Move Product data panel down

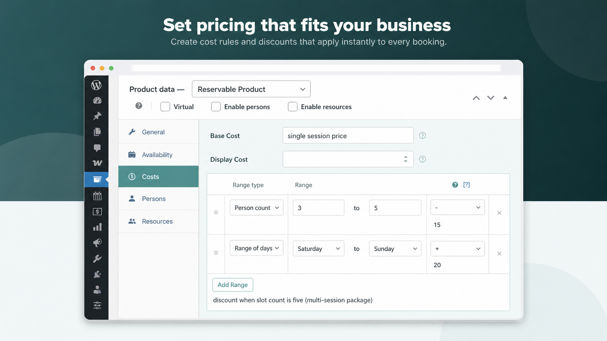(x=491, y=98)
